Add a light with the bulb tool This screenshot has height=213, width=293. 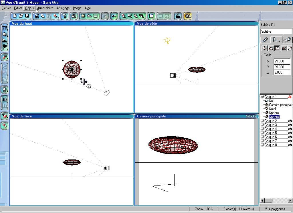(5, 90)
